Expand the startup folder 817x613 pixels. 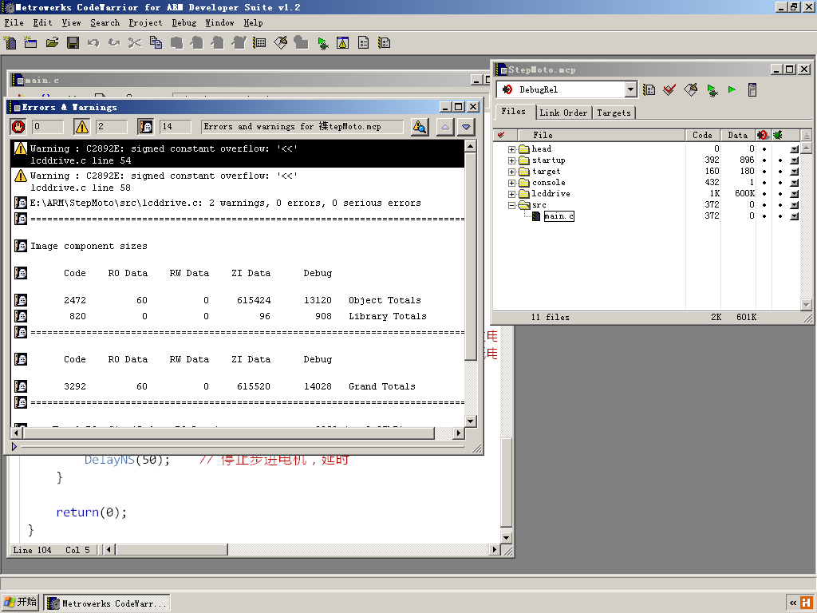coord(511,160)
